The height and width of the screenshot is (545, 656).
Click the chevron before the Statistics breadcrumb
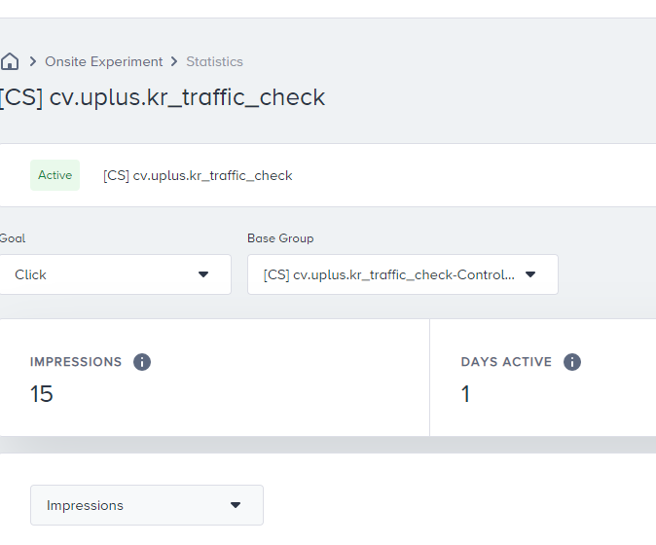pyautogui.click(x=175, y=61)
